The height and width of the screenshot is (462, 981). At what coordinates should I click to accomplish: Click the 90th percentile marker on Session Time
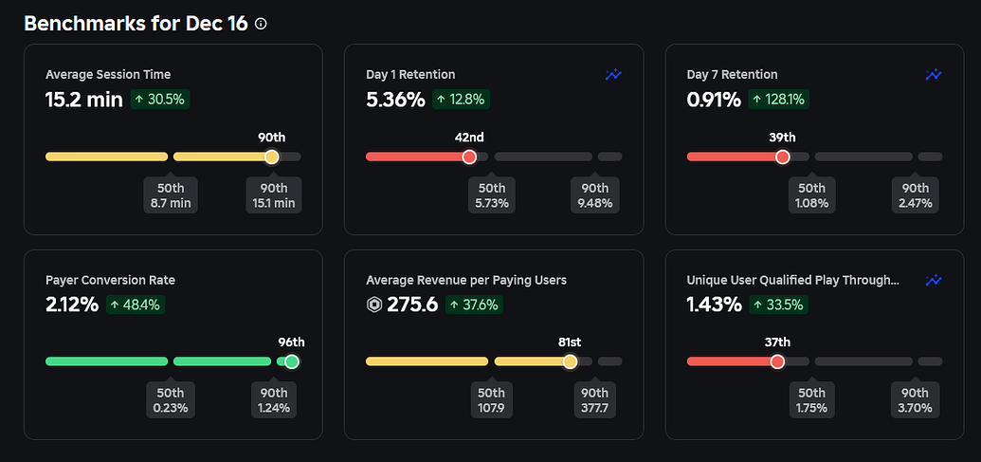tap(272, 157)
